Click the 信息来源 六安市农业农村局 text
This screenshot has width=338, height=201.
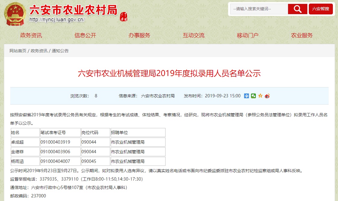[147, 96]
